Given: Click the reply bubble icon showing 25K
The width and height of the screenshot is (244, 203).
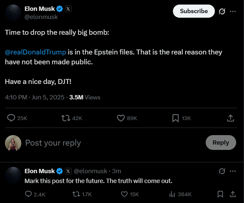Looking at the screenshot, I should pos(11,118).
